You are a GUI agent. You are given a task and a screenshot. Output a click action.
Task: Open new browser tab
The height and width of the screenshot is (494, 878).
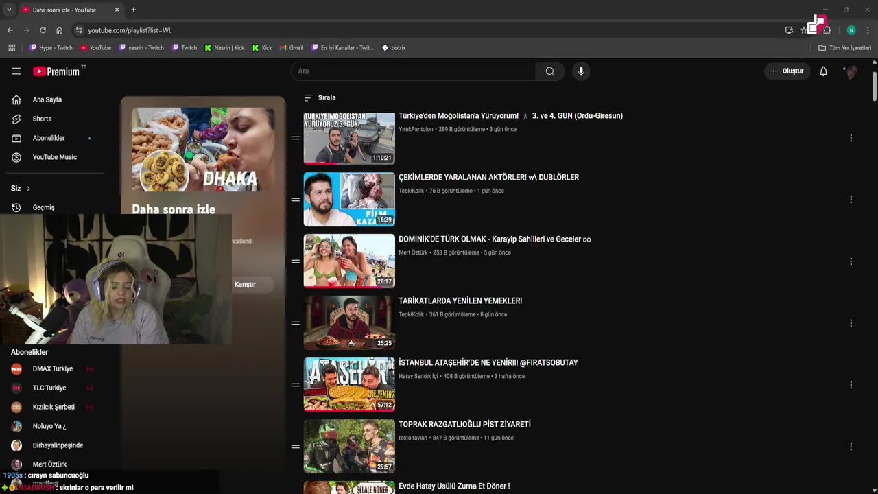click(x=133, y=10)
